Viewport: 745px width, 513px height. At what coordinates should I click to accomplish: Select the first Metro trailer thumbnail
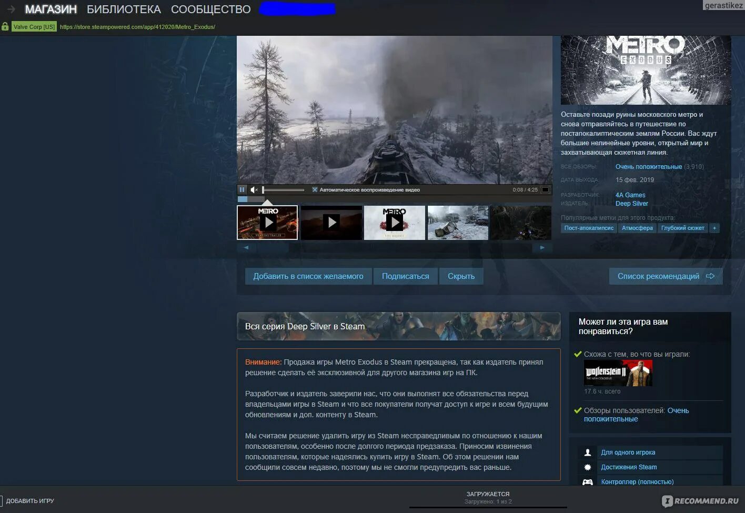point(267,223)
